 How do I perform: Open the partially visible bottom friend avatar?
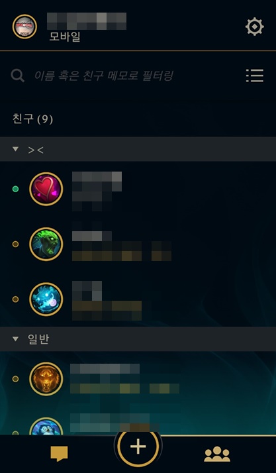[x=46, y=426]
